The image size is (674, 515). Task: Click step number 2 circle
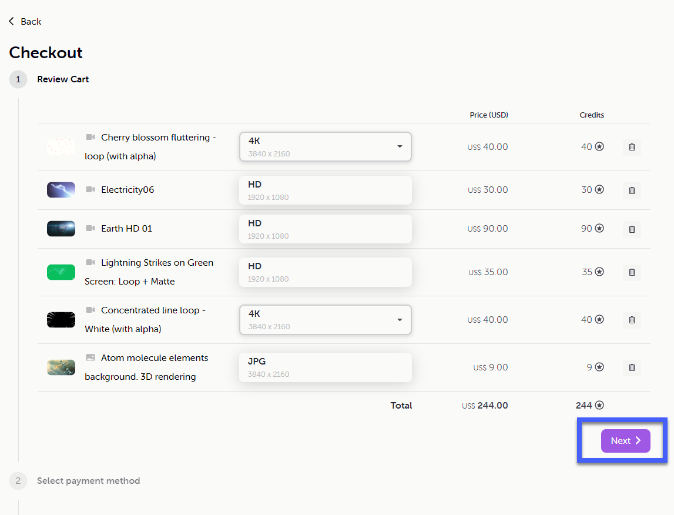(x=18, y=481)
